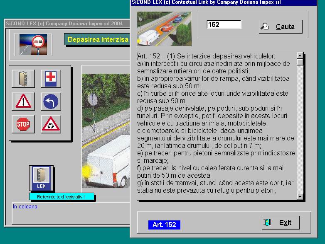Select the first-aid red cross sign icon
Viewport: 325px width, 244px height.
point(51,79)
